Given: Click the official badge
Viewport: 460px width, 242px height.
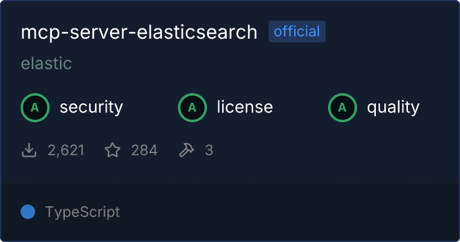Looking at the screenshot, I should [297, 31].
